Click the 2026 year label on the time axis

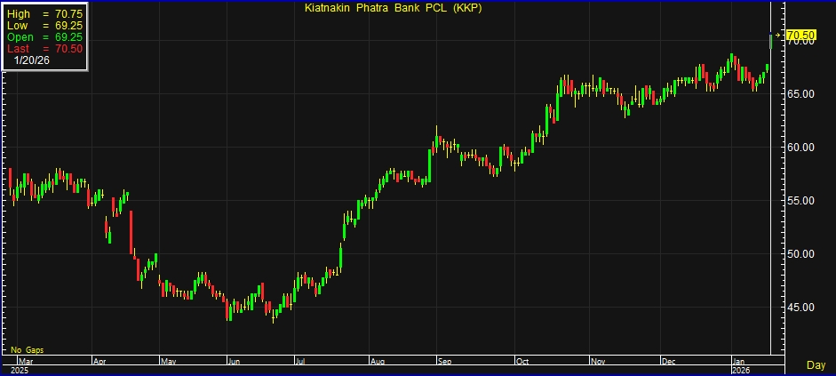(741, 370)
